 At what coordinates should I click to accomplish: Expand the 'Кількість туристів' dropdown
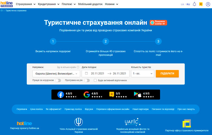click(142, 74)
